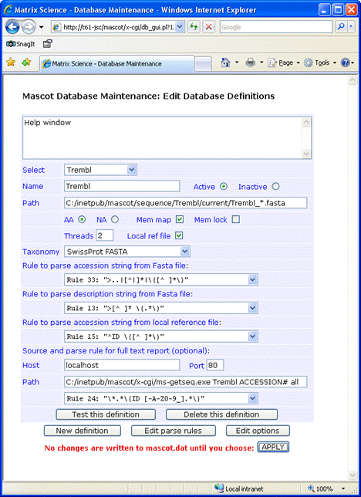Click New definition button
Viewport: 361px width, 497px height.
pos(83,431)
